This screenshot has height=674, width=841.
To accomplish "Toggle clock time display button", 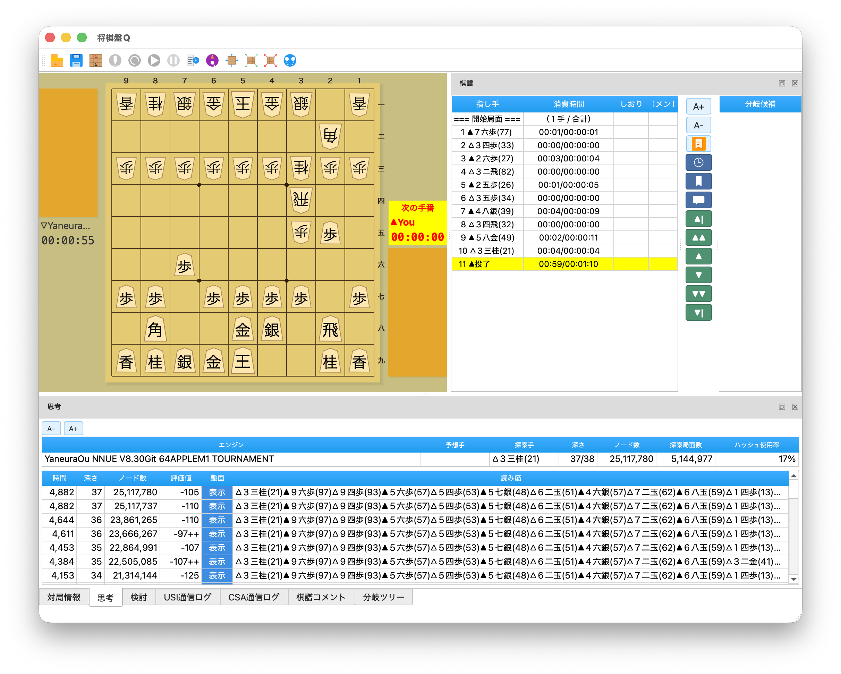I will click(x=698, y=162).
